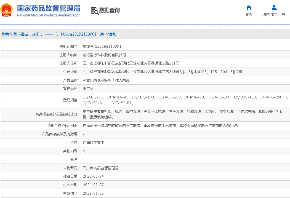The image size is (290, 198).
Task: Click the 政务服务门户 person icon
Action: tap(274, 7)
